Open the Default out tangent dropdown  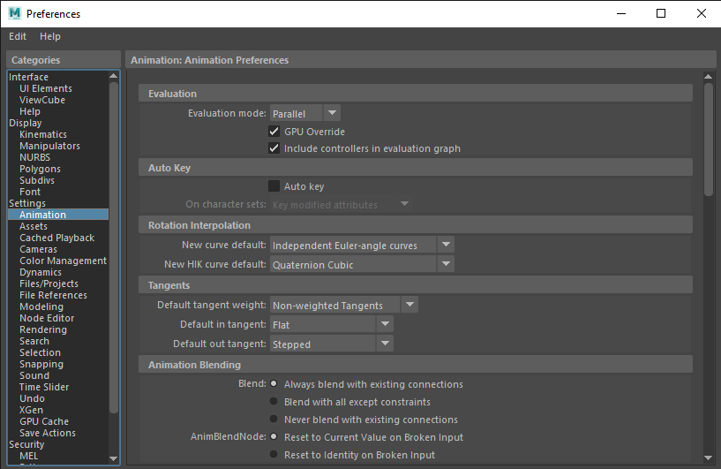332,344
